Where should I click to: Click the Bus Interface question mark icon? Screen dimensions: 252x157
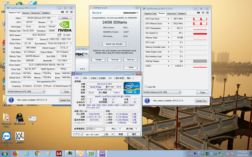71,43
